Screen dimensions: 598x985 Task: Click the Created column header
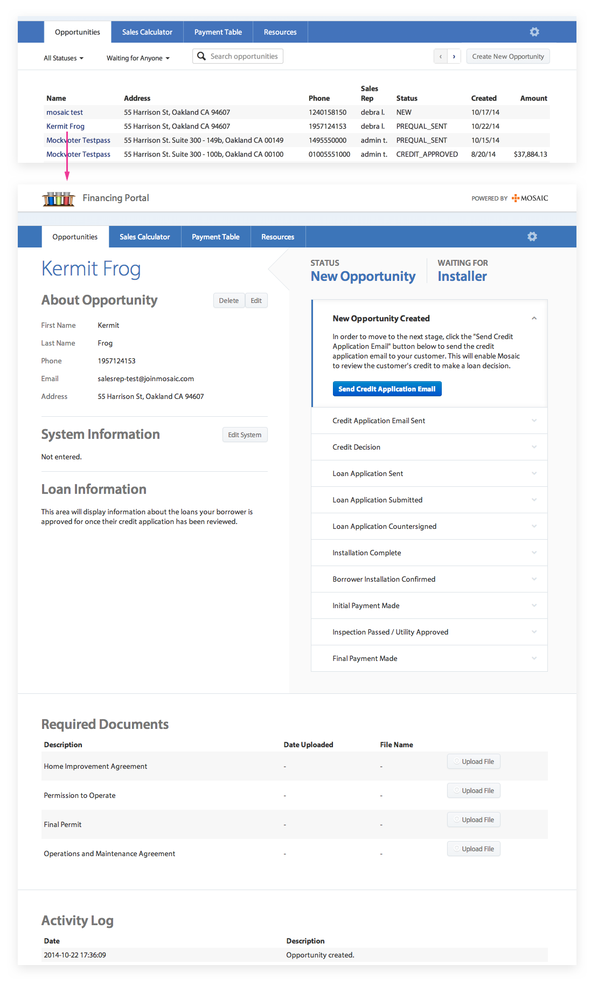(484, 98)
